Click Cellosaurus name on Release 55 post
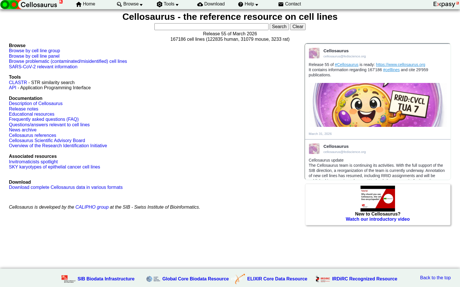The image size is (460, 287). coord(336,51)
